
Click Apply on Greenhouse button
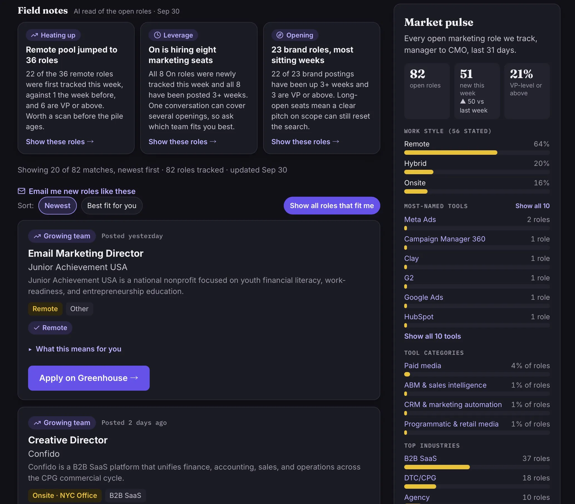pos(89,378)
